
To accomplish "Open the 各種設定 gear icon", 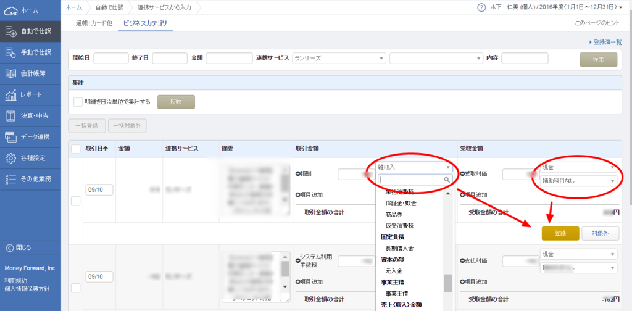I will [10, 159].
